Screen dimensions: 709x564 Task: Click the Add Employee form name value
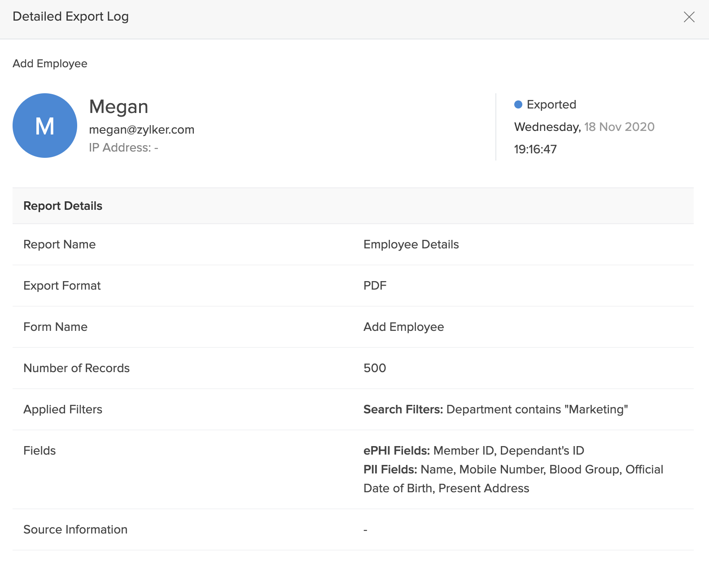(x=403, y=327)
